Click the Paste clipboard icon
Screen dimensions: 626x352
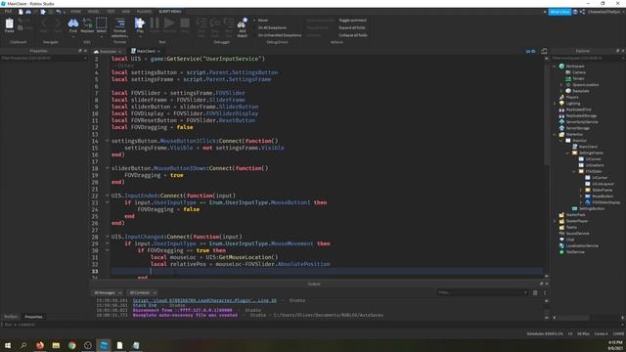click(9, 24)
